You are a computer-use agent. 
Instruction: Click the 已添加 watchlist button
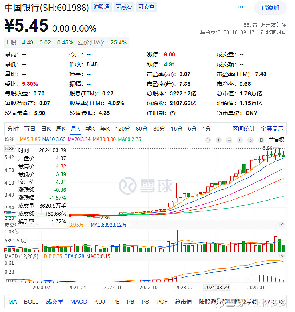point(270,8)
